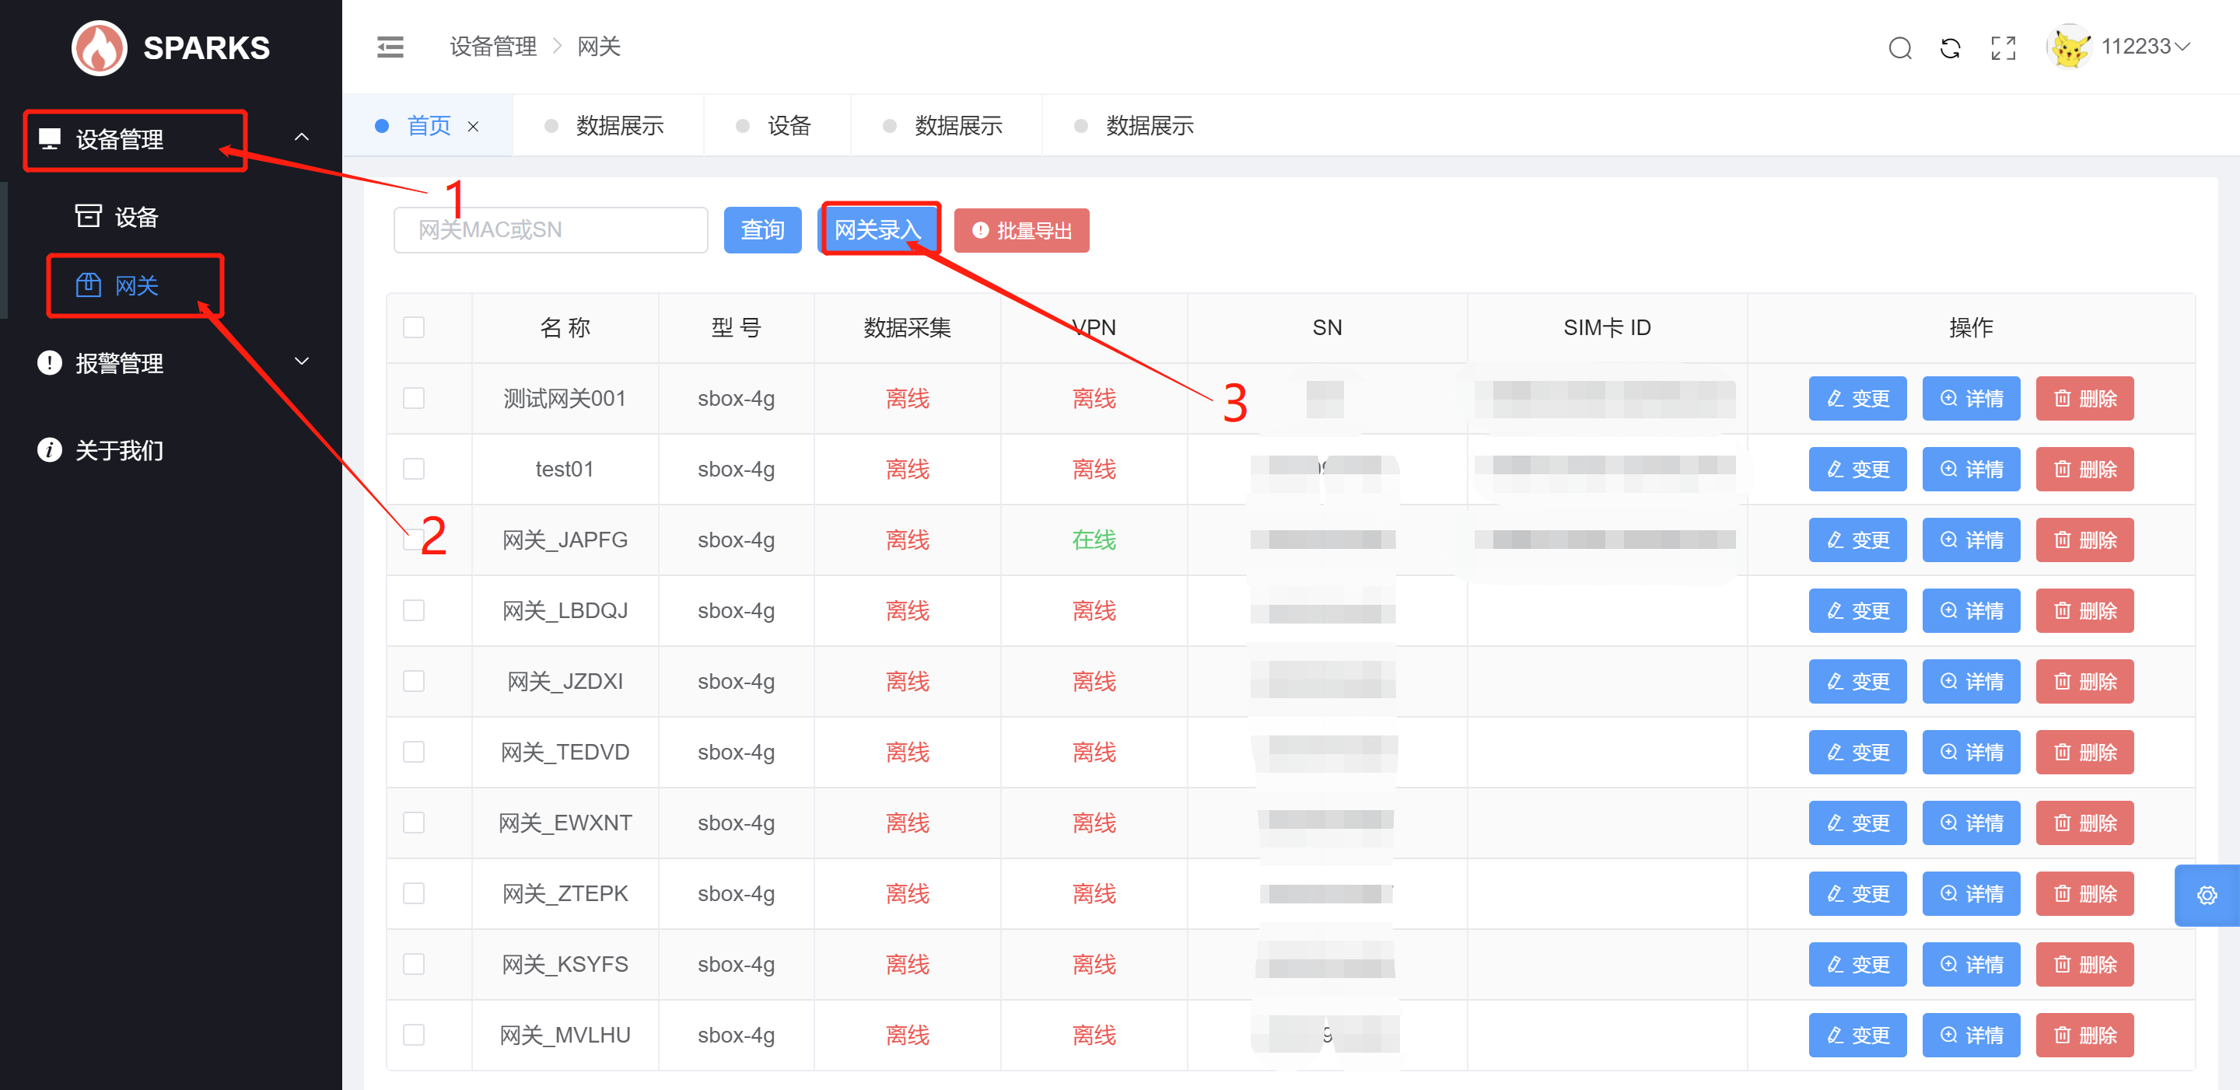Image resolution: width=2240 pixels, height=1090 pixels.
Task: Close the 首页 tab with X icon
Action: [473, 127]
